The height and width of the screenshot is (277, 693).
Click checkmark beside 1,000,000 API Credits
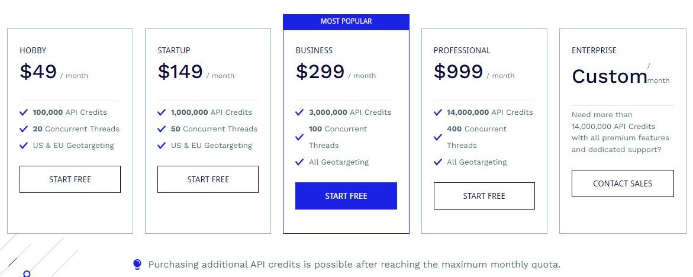click(162, 112)
